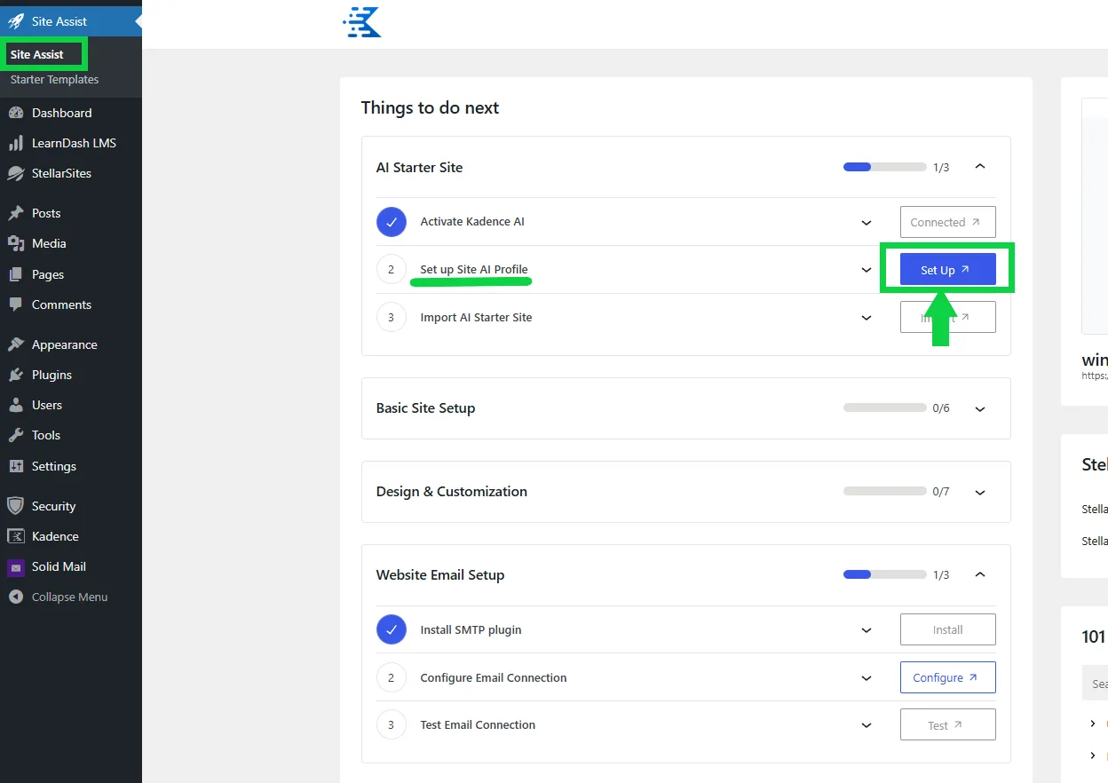Click the Media icon in sidebar
Image resolution: width=1108 pixels, height=783 pixels.
(x=15, y=243)
